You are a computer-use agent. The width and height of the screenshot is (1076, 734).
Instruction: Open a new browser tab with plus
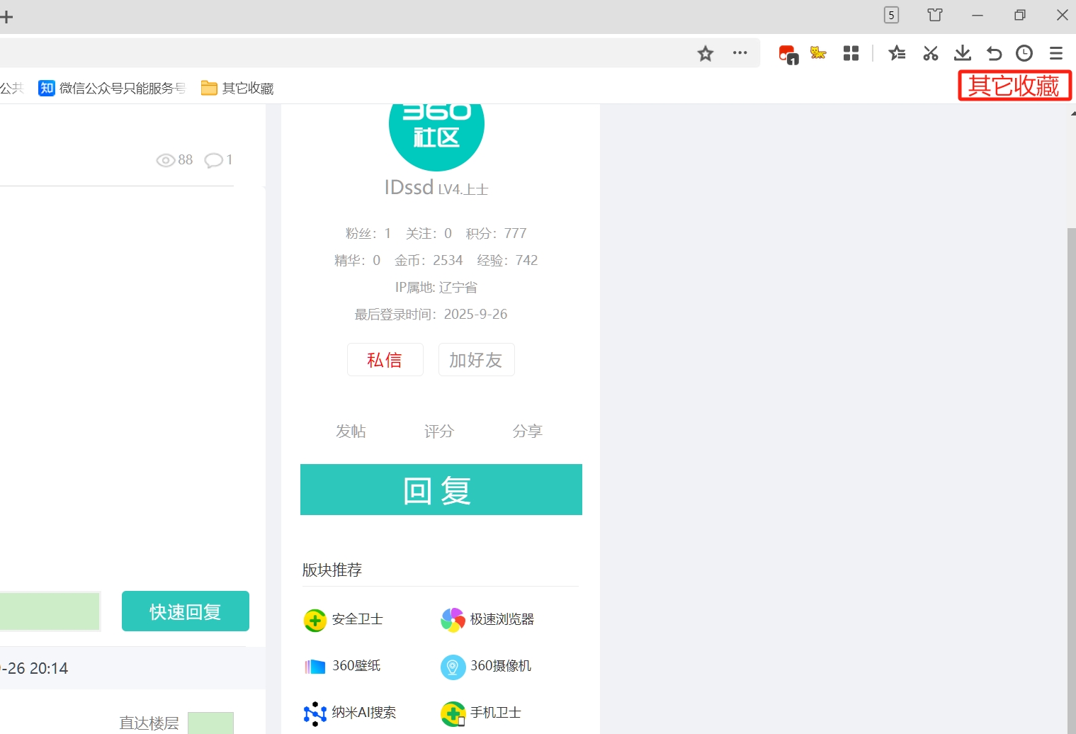(6, 16)
